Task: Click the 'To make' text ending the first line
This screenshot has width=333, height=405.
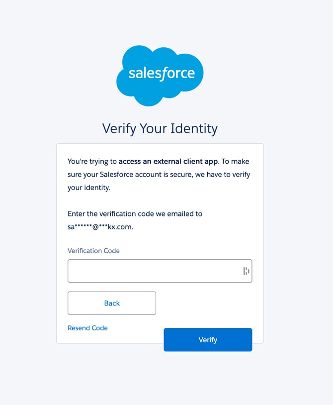Action: (x=236, y=161)
